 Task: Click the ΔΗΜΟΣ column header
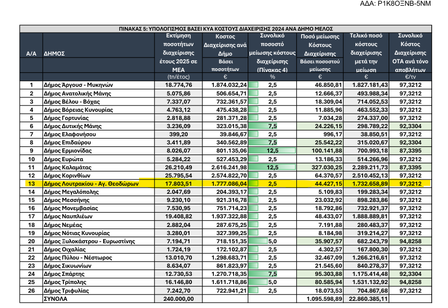(54, 54)
